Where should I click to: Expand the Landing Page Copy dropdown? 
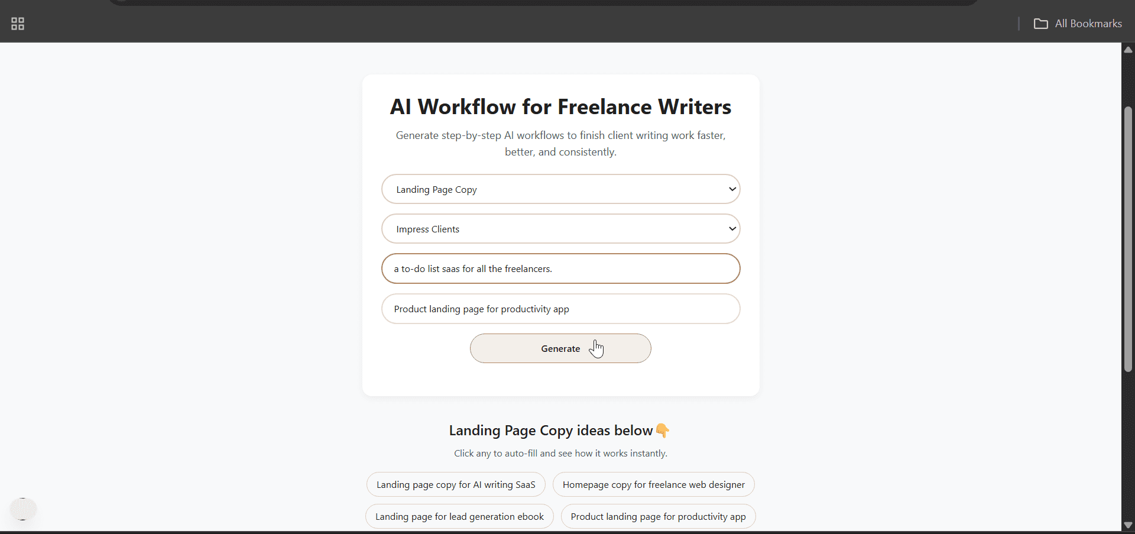click(x=560, y=189)
